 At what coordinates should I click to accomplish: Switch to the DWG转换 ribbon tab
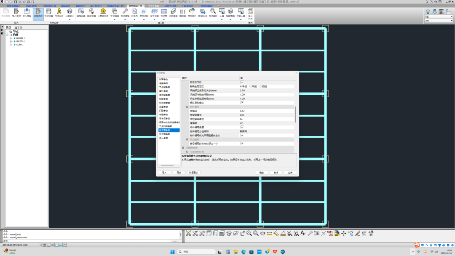point(31,6)
